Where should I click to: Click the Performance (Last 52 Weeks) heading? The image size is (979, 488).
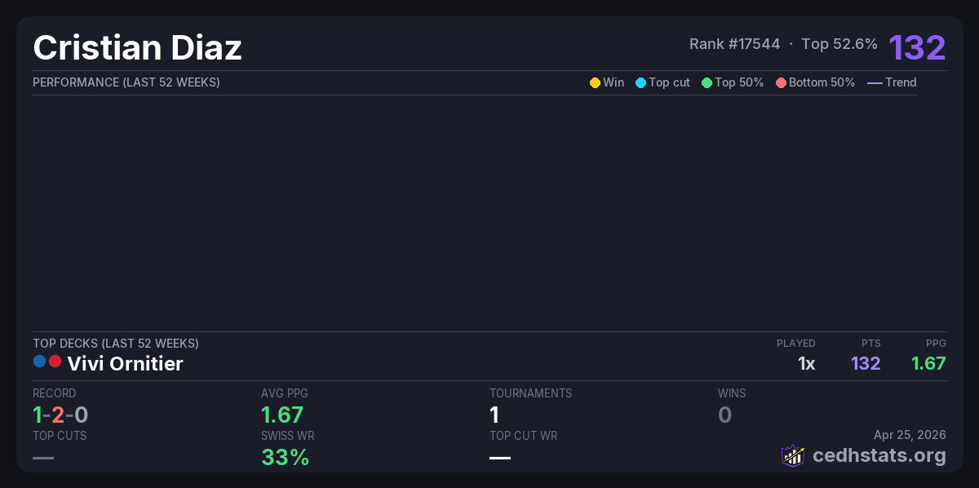[x=126, y=82]
